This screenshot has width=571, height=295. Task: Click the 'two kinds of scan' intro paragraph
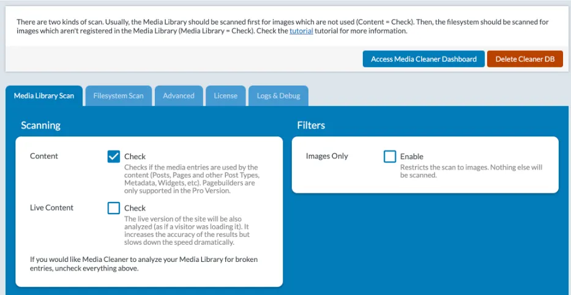point(283,26)
